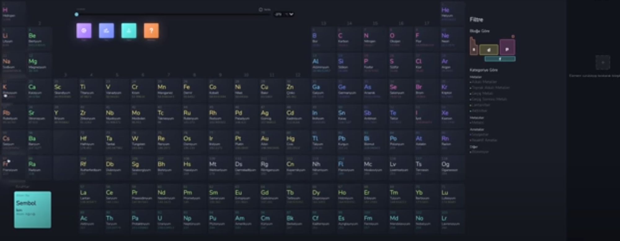The width and height of the screenshot is (620, 241).
Task: Toggle the s-block filter
Action: pyautogui.click(x=473, y=49)
